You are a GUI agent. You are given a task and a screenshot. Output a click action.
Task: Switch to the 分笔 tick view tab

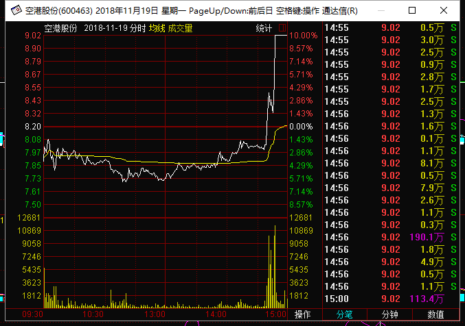344,314
